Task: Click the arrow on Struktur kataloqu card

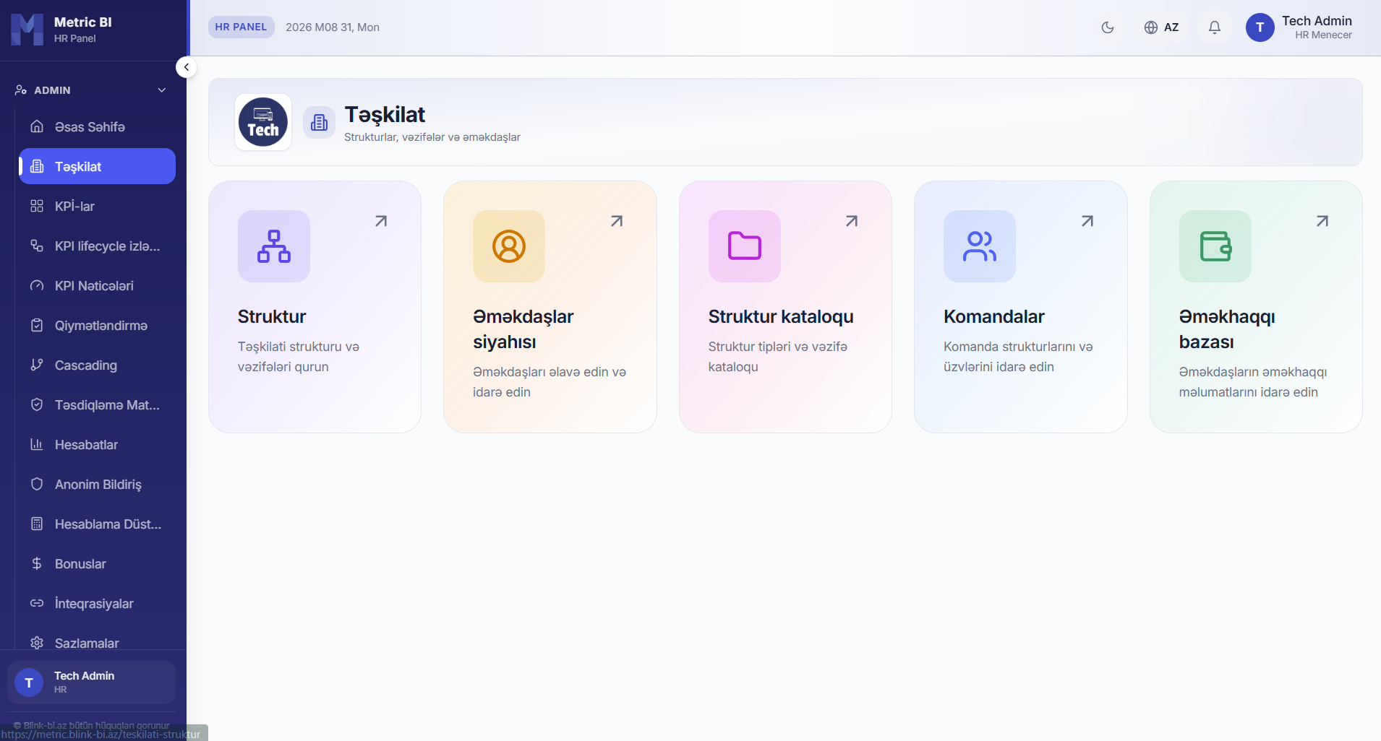Action: tap(852, 221)
